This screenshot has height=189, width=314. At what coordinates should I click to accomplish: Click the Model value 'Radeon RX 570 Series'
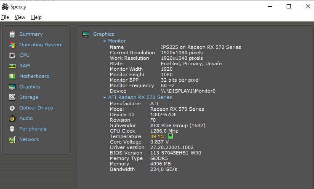[177, 109]
